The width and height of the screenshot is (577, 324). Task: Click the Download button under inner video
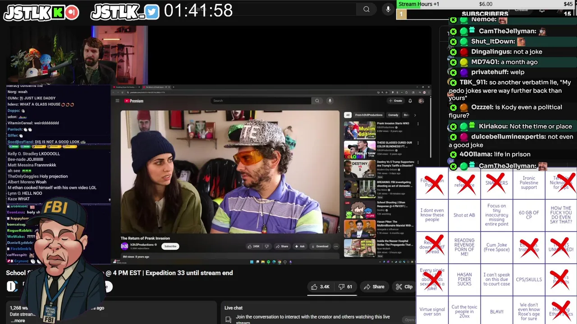pyautogui.click(x=320, y=246)
